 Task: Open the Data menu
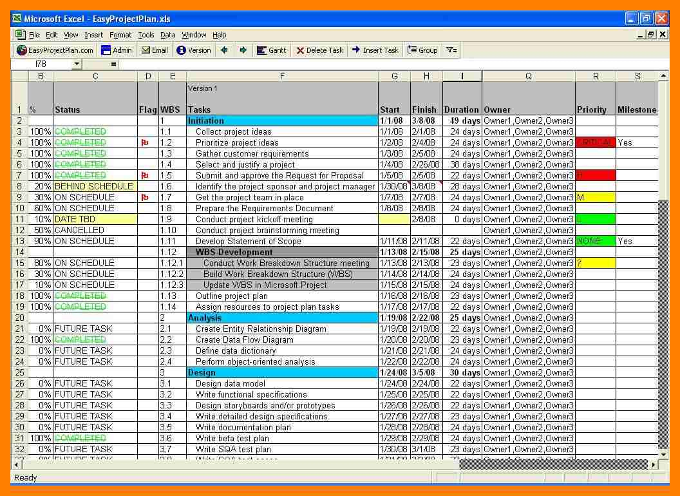(167, 35)
